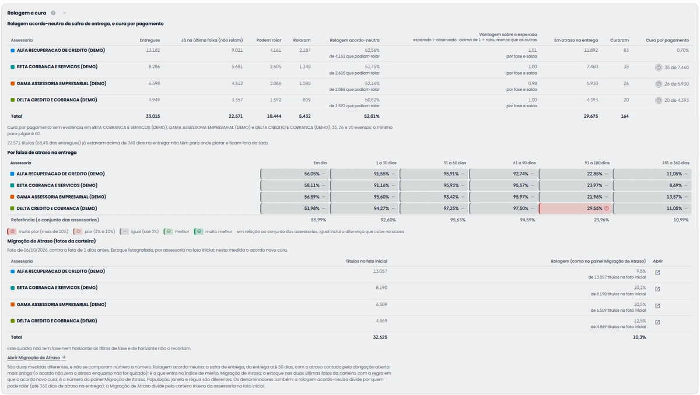
Task: Click the 'Rolagem acordo-neutra' column header
Action: [x=355, y=40]
